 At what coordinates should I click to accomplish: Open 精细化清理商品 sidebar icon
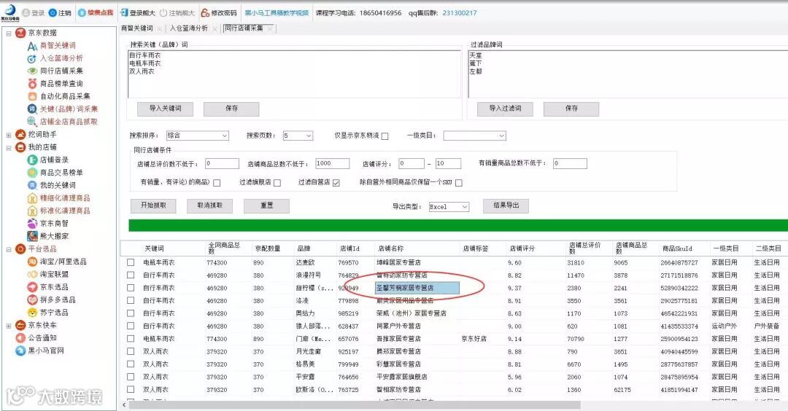pyautogui.click(x=32, y=197)
